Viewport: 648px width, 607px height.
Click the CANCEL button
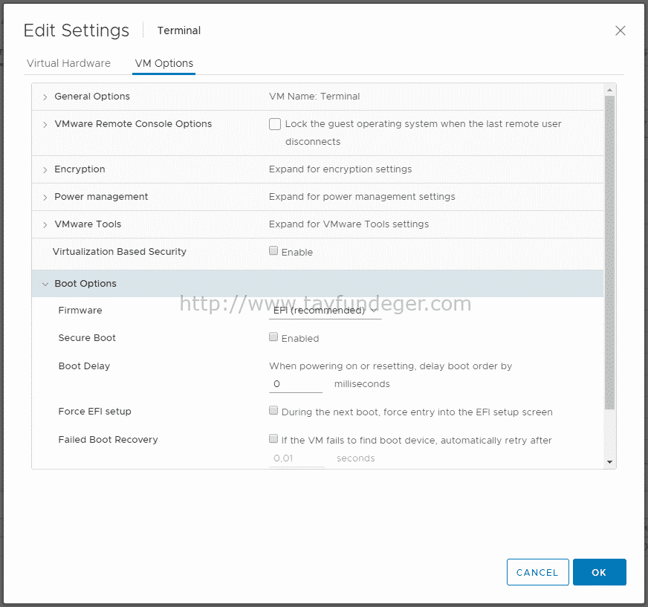(538, 572)
